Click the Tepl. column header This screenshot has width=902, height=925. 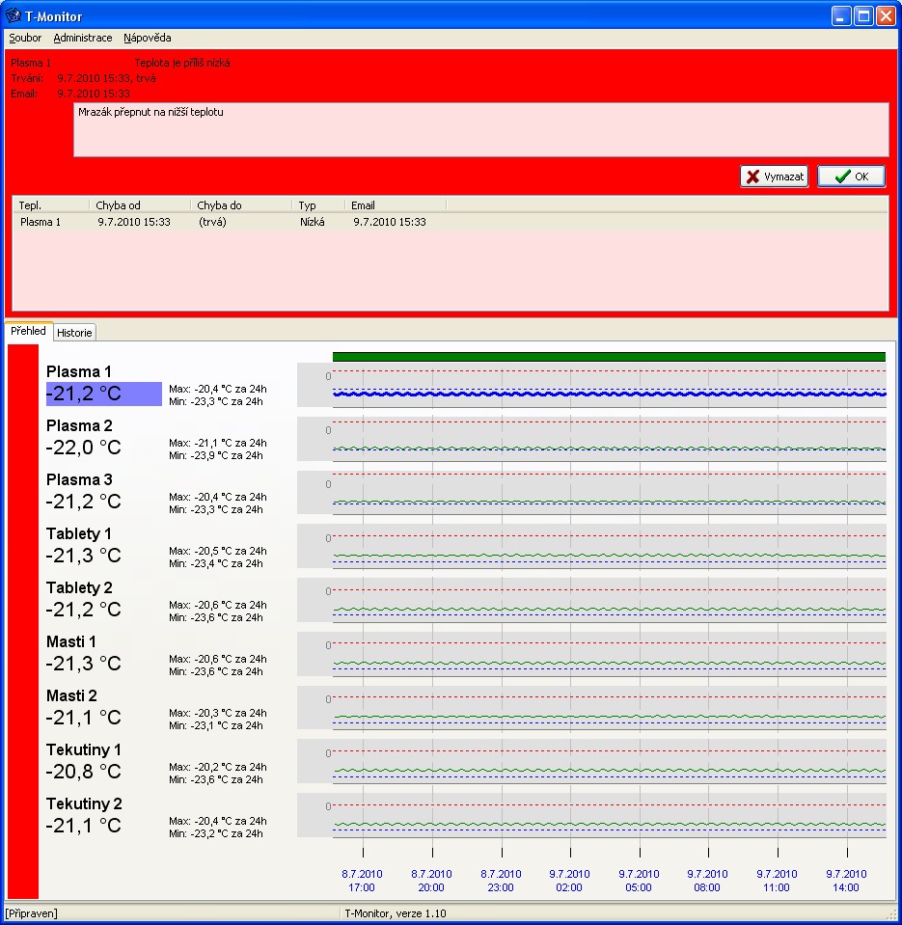coord(51,205)
